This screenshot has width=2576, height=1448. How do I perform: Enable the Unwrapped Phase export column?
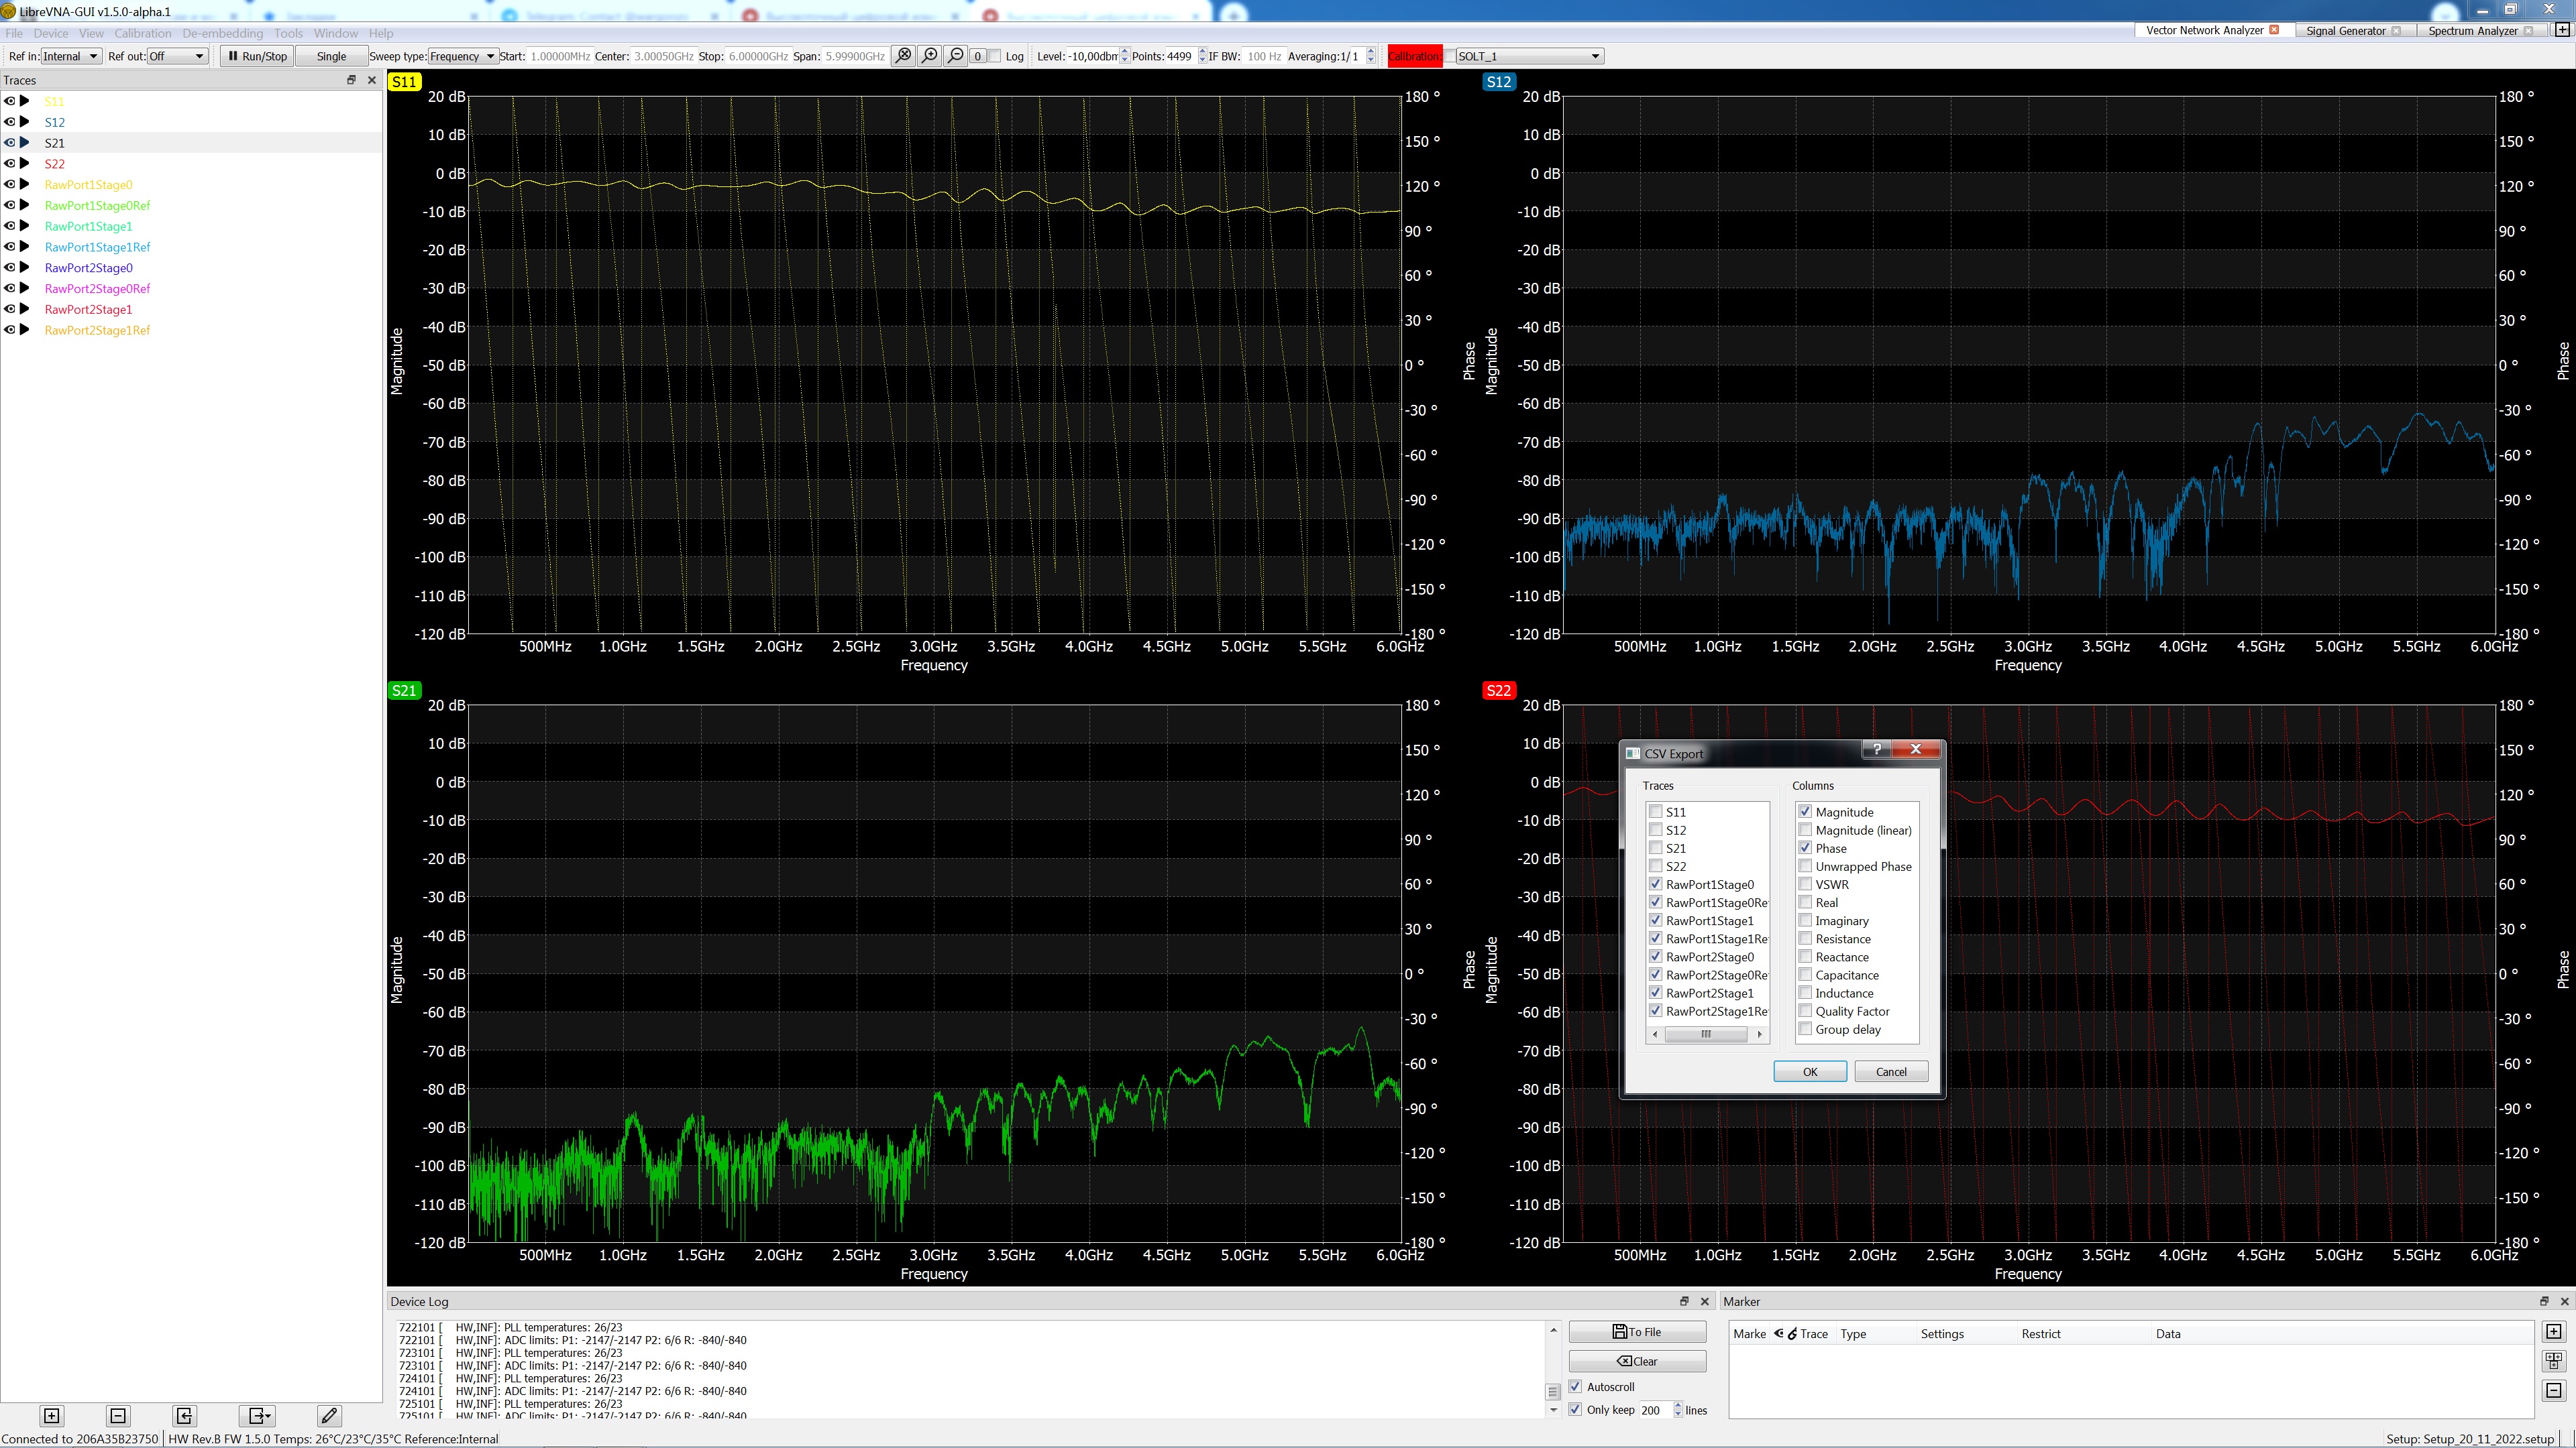pyautogui.click(x=1806, y=865)
